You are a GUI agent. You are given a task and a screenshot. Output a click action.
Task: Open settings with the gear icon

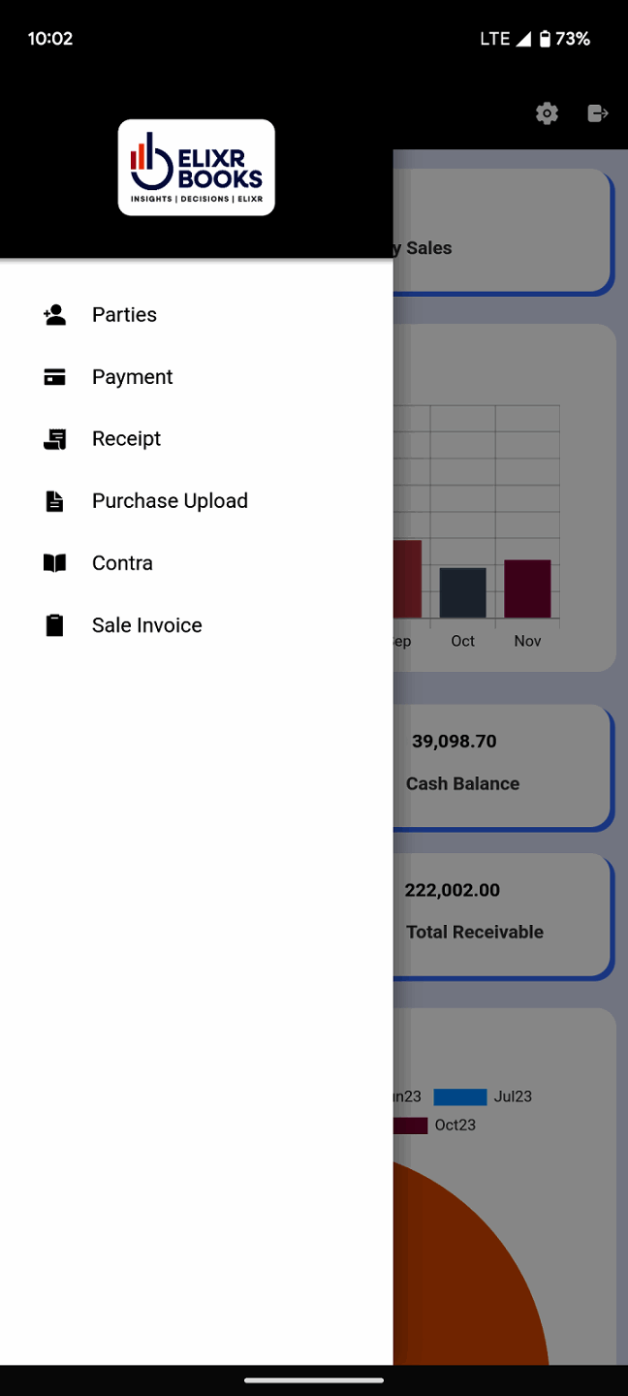point(548,113)
